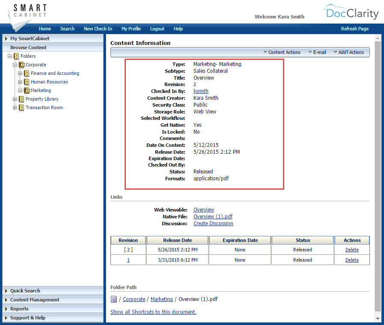Click the Create Discussion link
Viewport: 384px width, 325px height.
click(213, 223)
